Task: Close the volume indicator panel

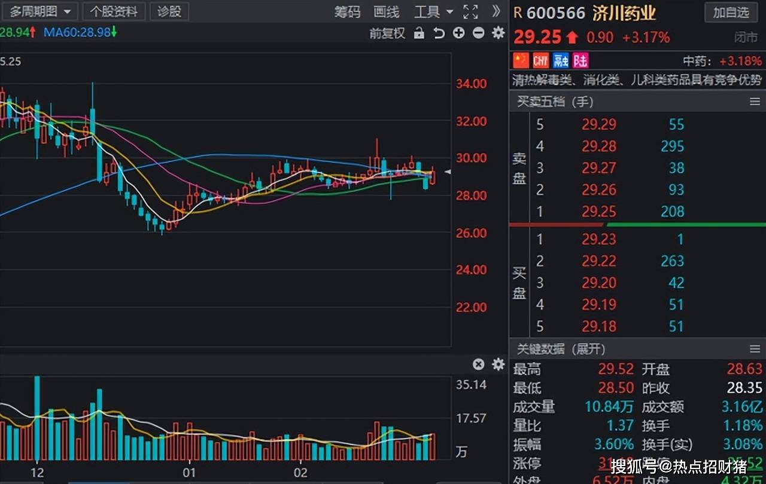Action: (x=478, y=364)
